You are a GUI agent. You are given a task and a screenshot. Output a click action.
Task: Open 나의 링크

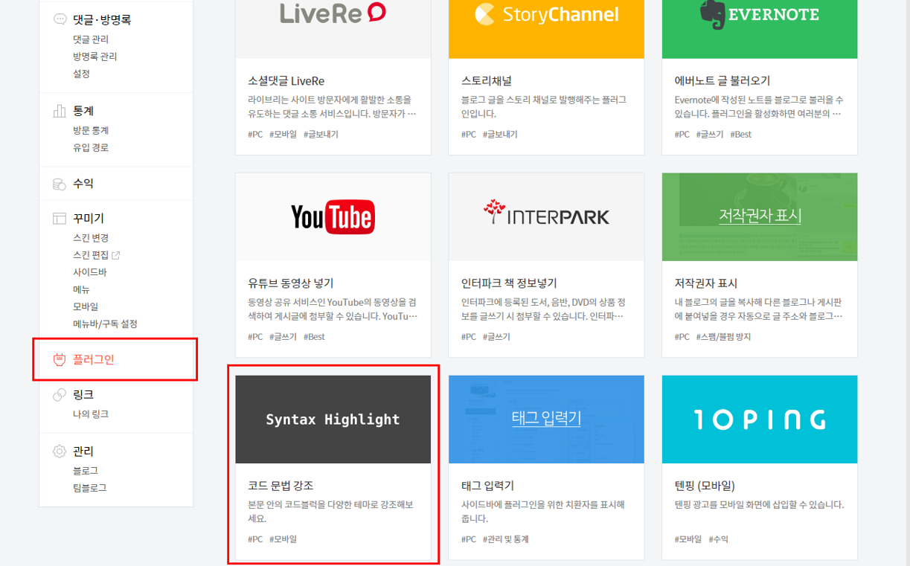click(x=91, y=414)
